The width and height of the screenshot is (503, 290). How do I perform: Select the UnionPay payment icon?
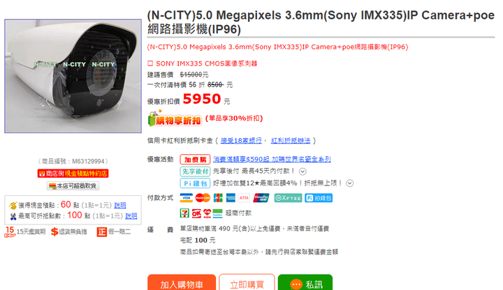click(261, 198)
